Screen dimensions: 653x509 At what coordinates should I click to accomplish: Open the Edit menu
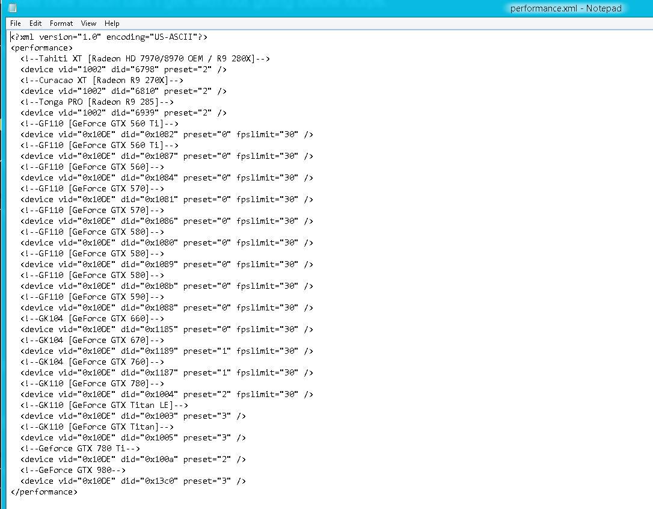[35, 23]
